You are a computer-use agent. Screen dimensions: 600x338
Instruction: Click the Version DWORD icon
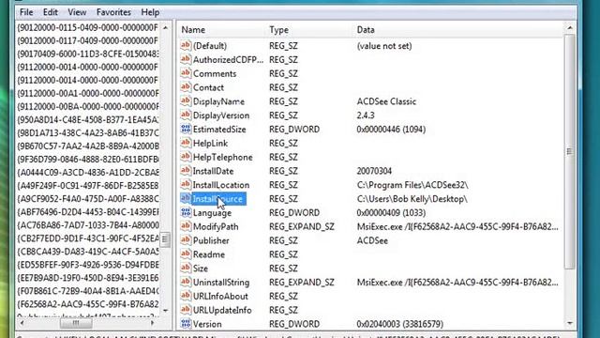click(186, 324)
